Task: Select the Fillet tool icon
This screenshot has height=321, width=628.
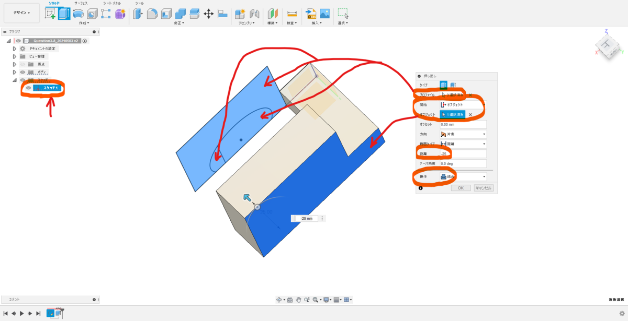Action: point(152,14)
